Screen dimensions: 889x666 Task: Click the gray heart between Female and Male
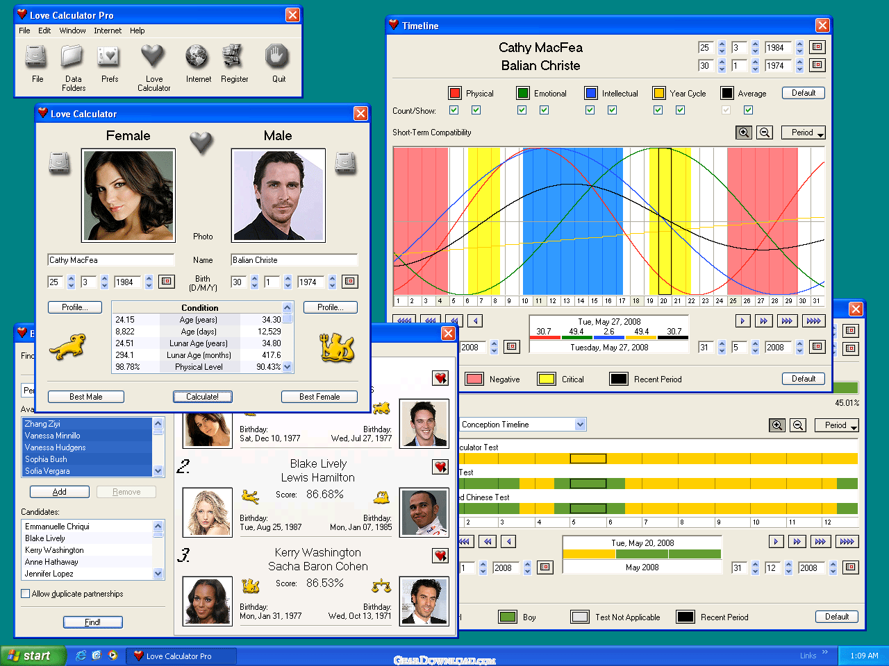[x=201, y=142]
